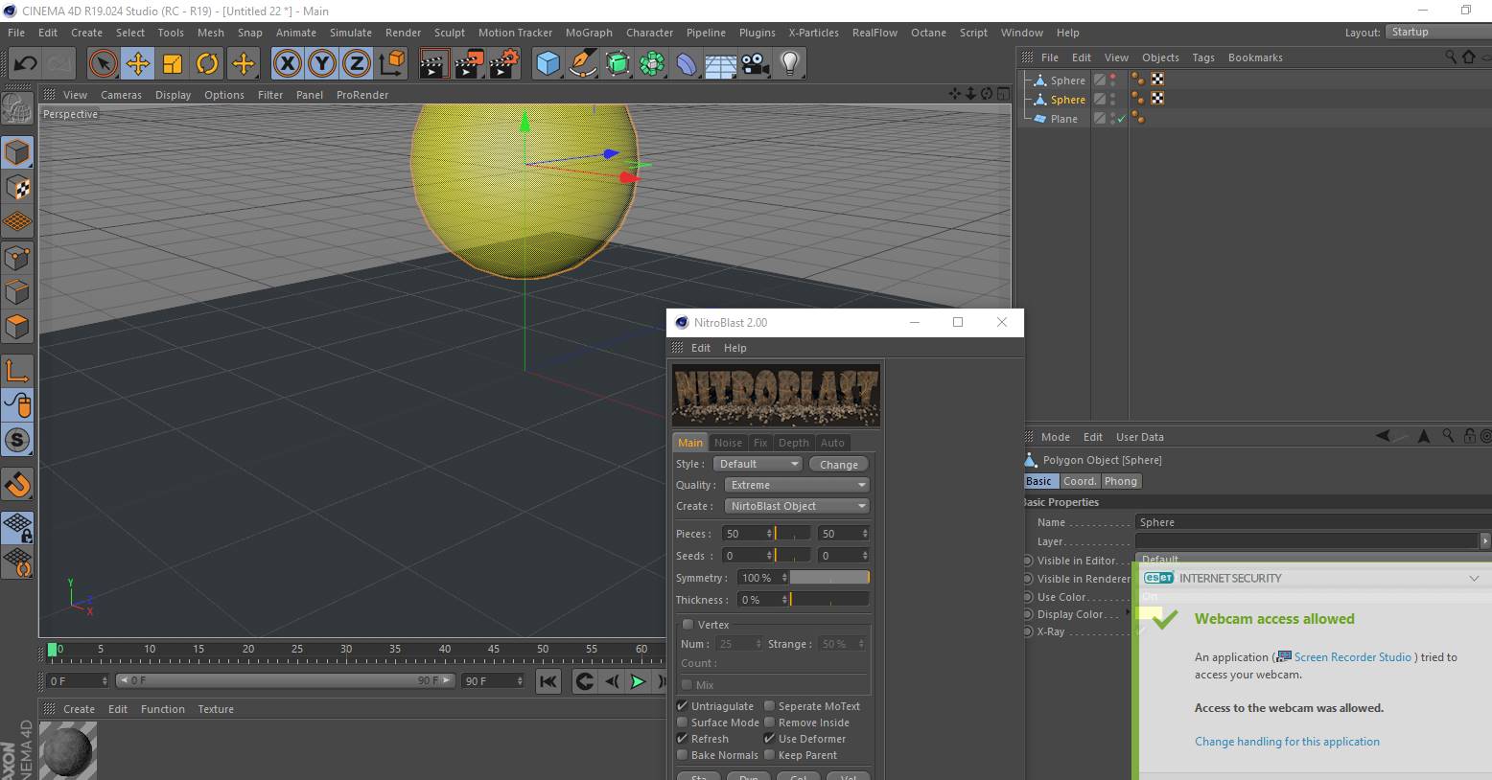1492x780 pixels.
Task: Click the Thickness slider bar
Action: tap(829, 600)
